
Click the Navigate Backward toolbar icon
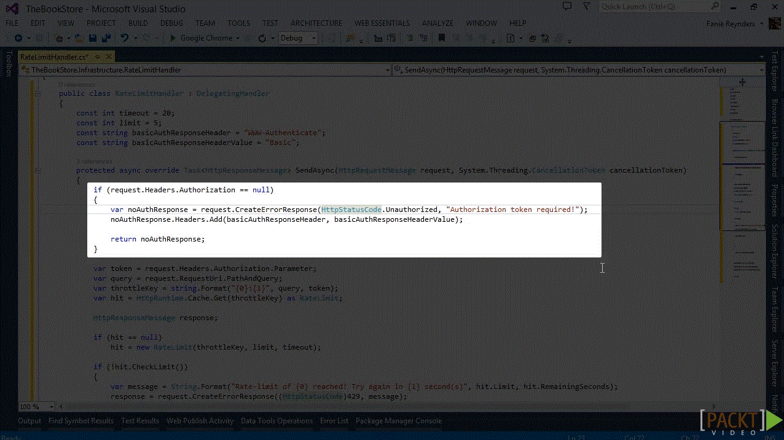coord(18,38)
